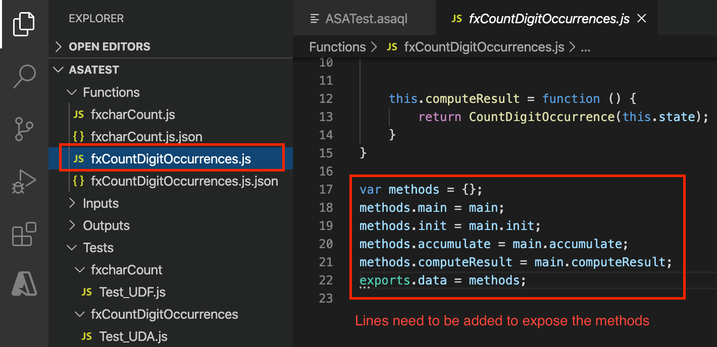Open Test_UDA.js in the file tree
The height and width of the screenshot is (347, 717).
tap(133, 336)
